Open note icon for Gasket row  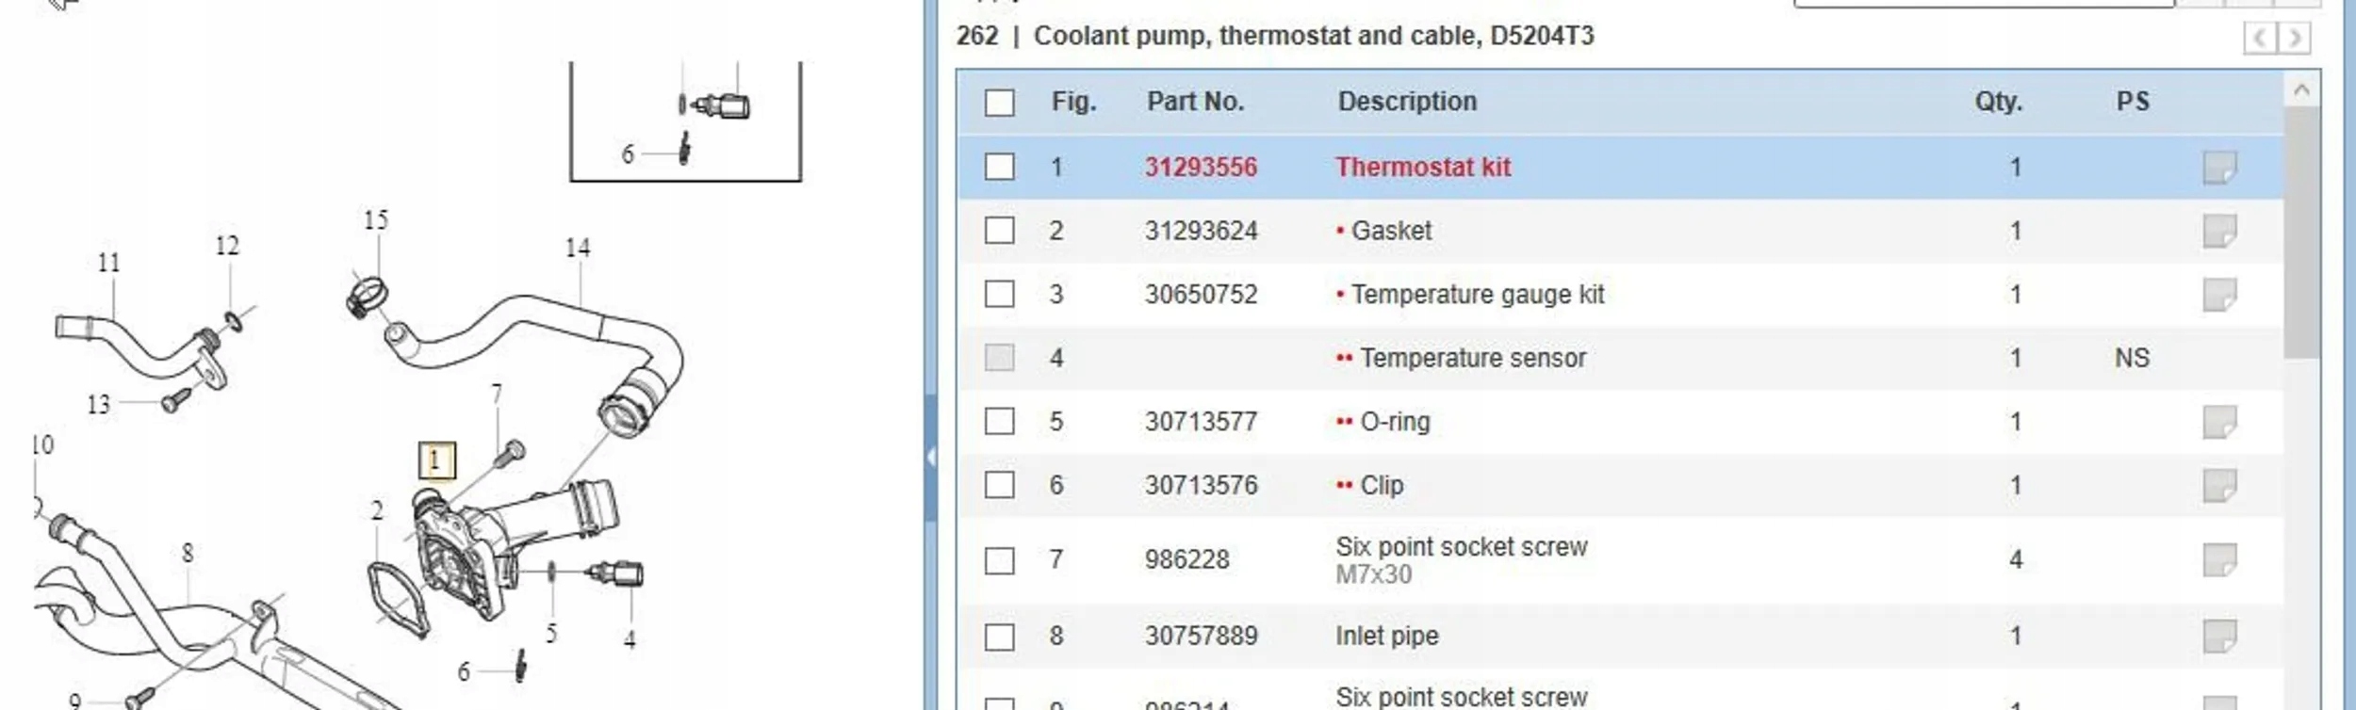[x=2218, y=231]
